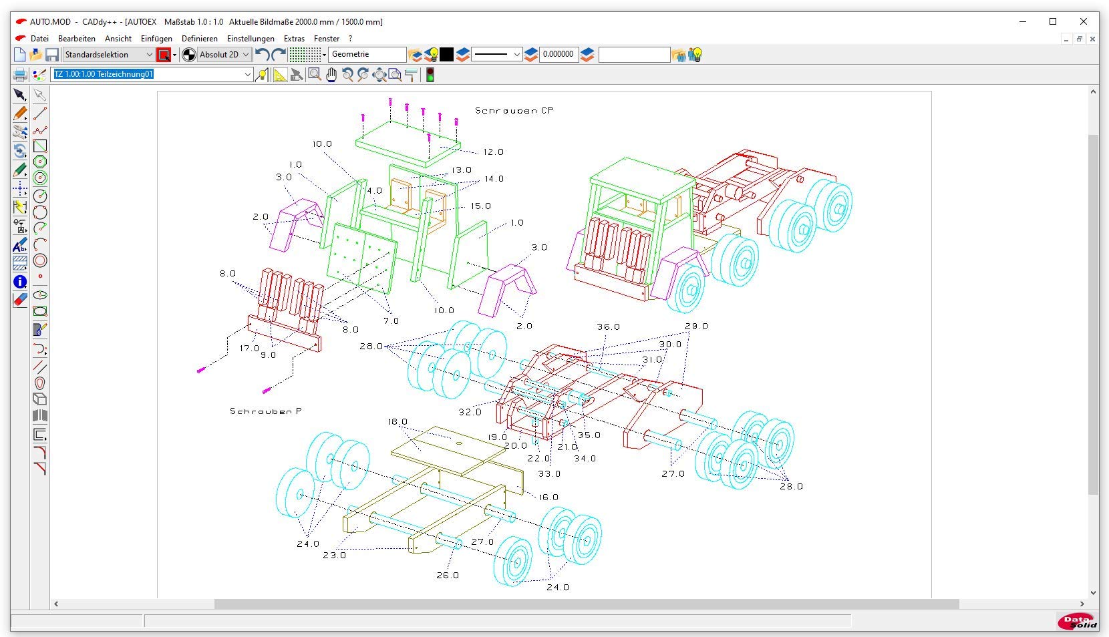This screenshot has width=1109, height=637.
Task: Select the orange pencil draw tool
Action: coord(20,114)
